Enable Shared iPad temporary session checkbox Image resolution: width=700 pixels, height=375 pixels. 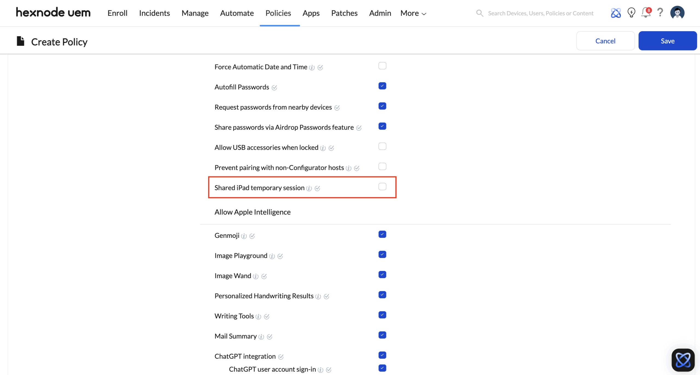click(x=382, y=187)
